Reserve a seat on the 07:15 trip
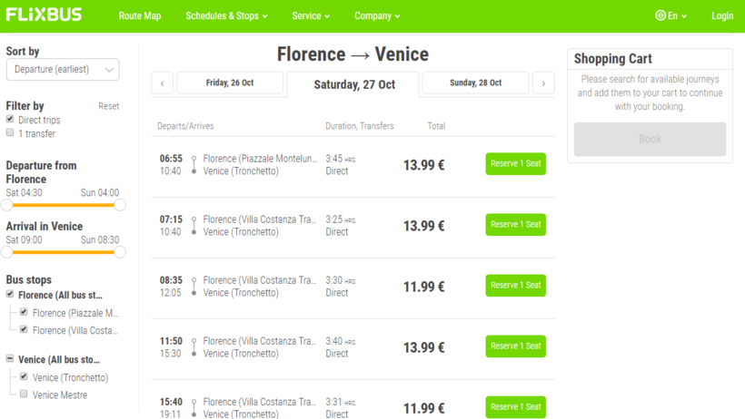 [515, 225]
